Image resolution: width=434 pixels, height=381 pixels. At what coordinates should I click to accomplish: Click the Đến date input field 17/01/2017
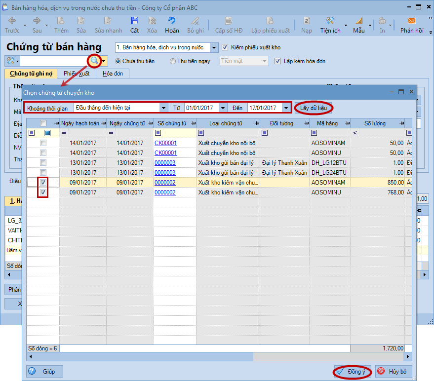pyautogui.click(x=265, y=108)
